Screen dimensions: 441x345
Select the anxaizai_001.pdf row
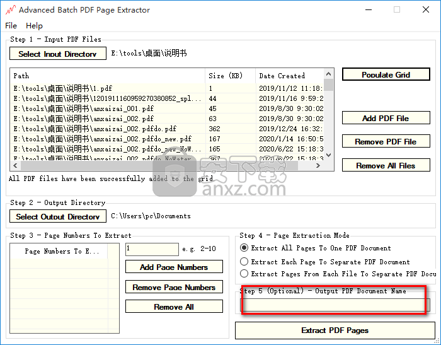(x=168, y=108)
